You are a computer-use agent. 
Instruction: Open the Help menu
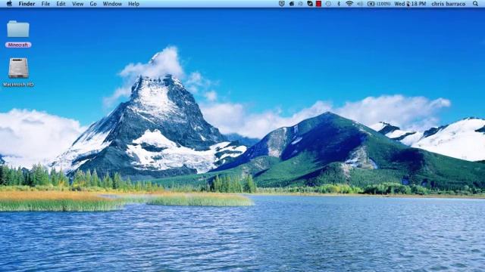pyautogui.click(x=133, y=4)
